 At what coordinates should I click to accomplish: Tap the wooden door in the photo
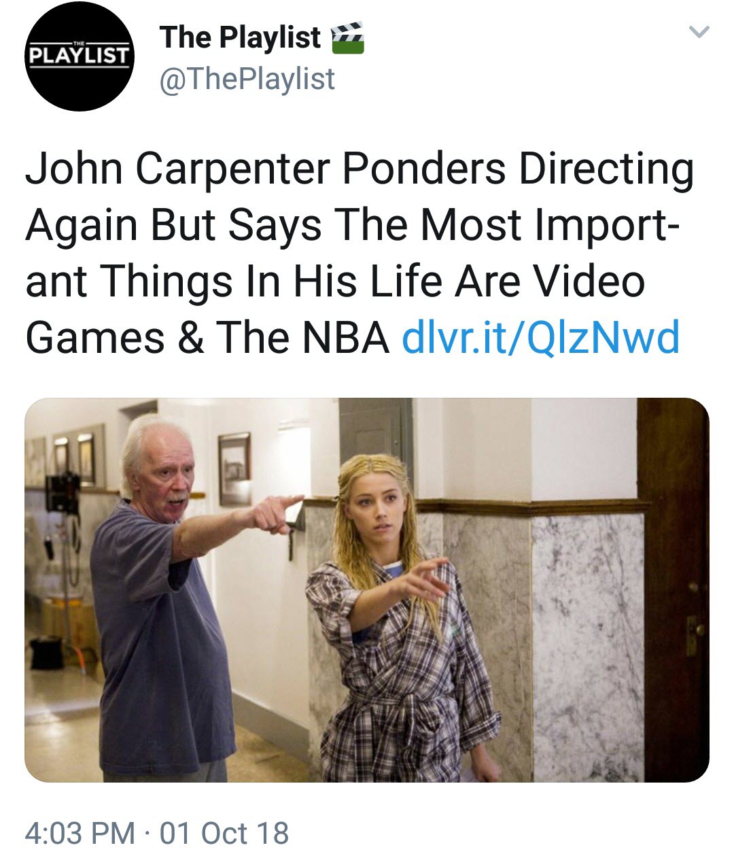[x=674, y=589]
